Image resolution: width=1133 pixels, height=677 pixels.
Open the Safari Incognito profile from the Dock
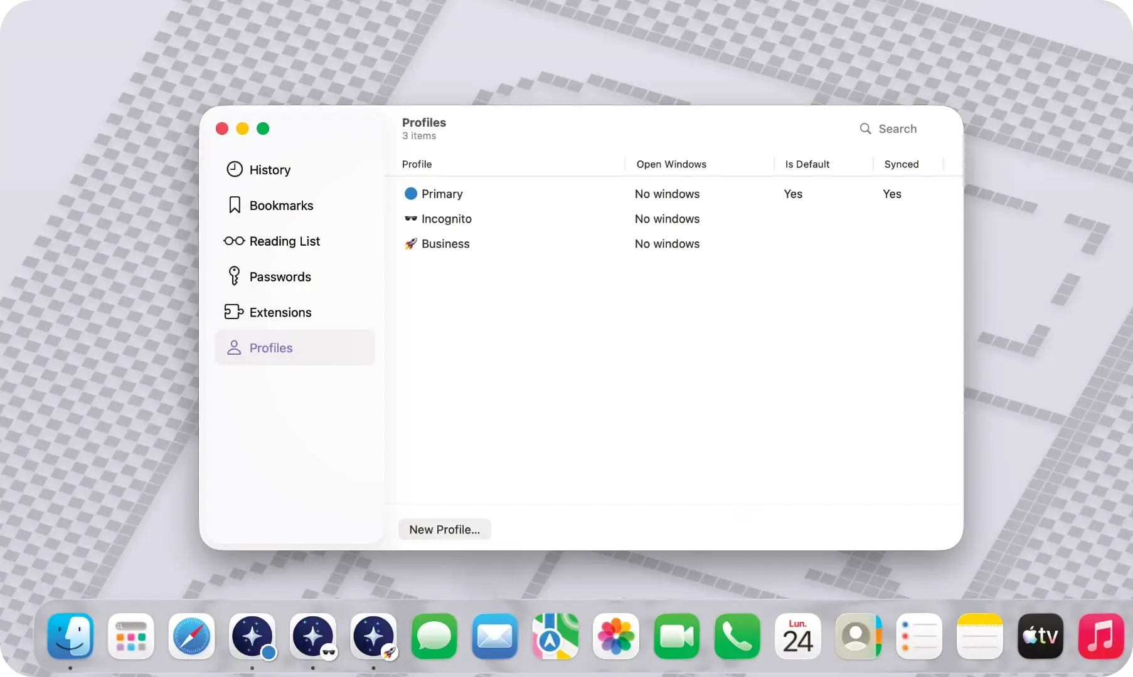[314, 636]
